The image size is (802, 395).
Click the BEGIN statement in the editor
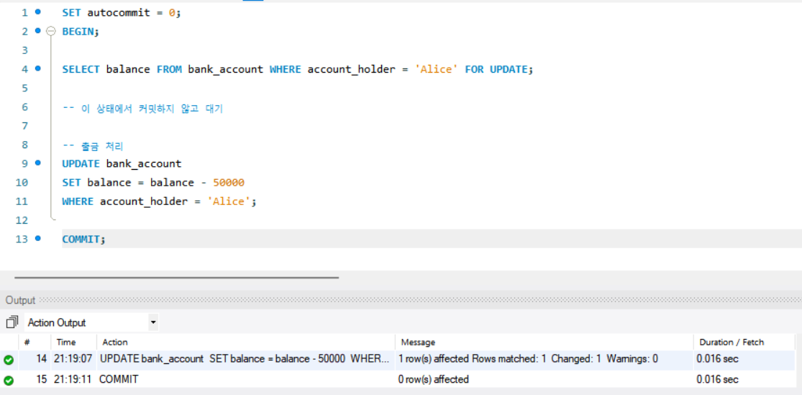tap(81, 32)
